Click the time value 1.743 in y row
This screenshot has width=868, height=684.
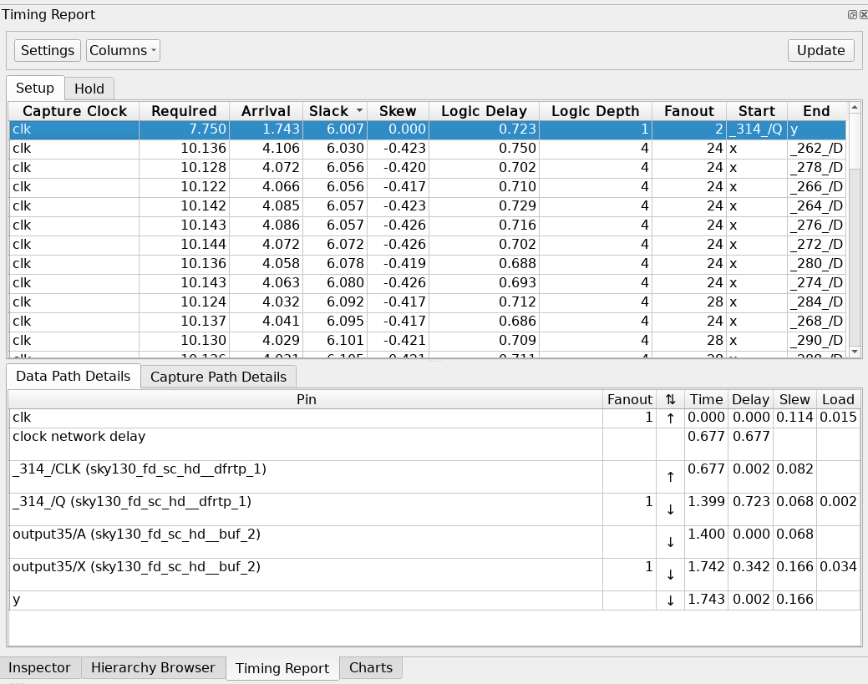[x=707, y=600]
